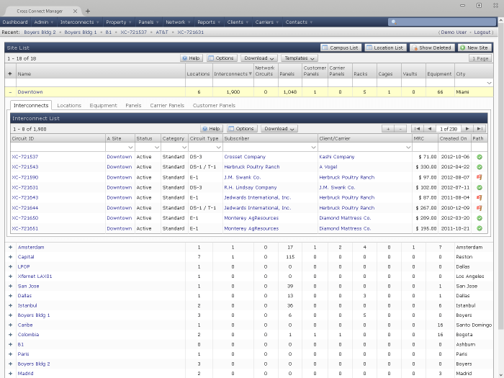Click the red path flag for XC-721590

[479, 177]
